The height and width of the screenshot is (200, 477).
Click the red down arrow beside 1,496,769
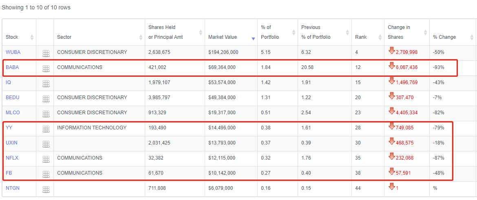pos(391,81)
